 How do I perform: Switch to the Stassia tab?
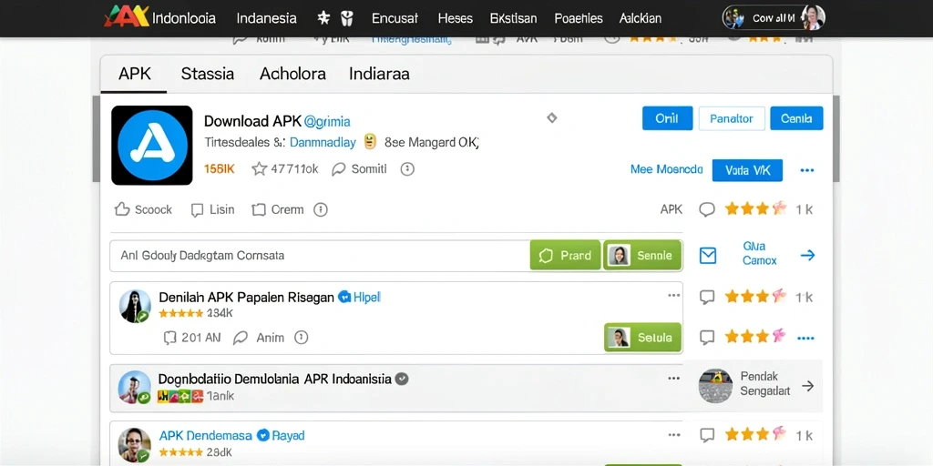(x=207, y=75)
